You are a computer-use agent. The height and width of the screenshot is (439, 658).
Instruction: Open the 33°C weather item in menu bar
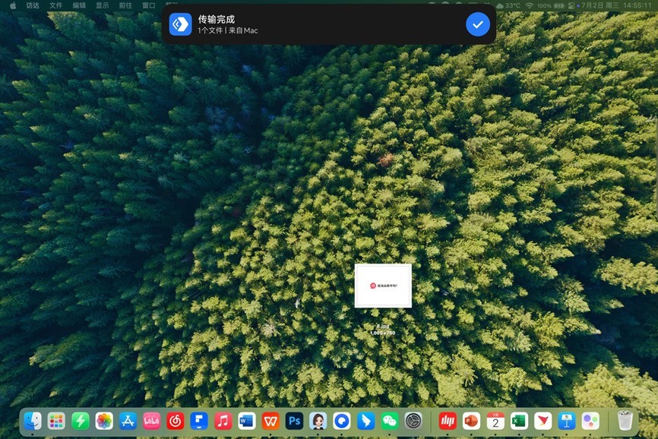pos(509,5)
